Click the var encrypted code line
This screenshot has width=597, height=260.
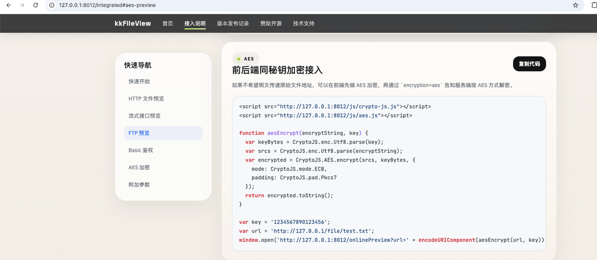pos(330,159)
